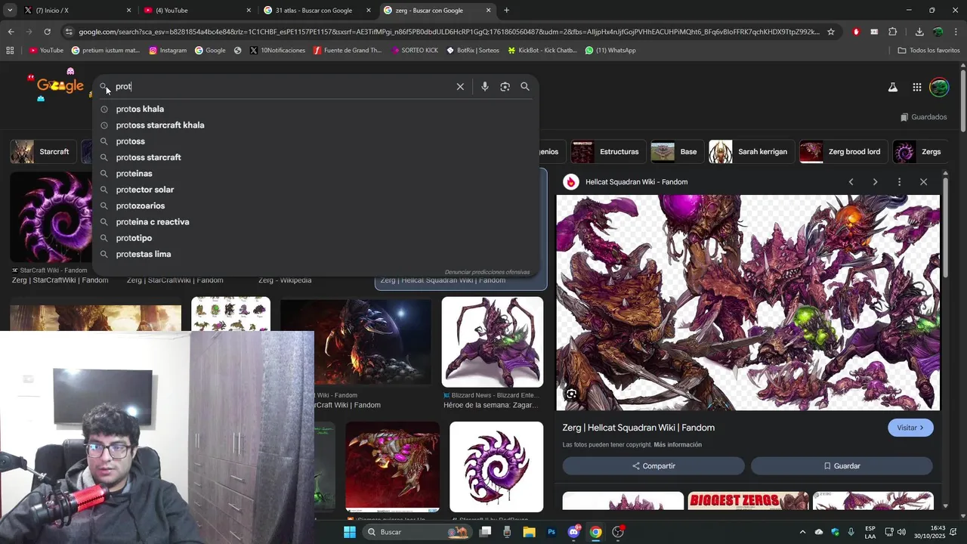Close the image preview panel
Screen dimensions: 967x544
click(923, 182)
